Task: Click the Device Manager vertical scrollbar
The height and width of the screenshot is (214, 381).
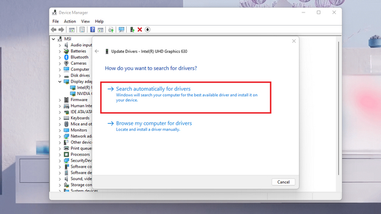Action: [339, 108]
